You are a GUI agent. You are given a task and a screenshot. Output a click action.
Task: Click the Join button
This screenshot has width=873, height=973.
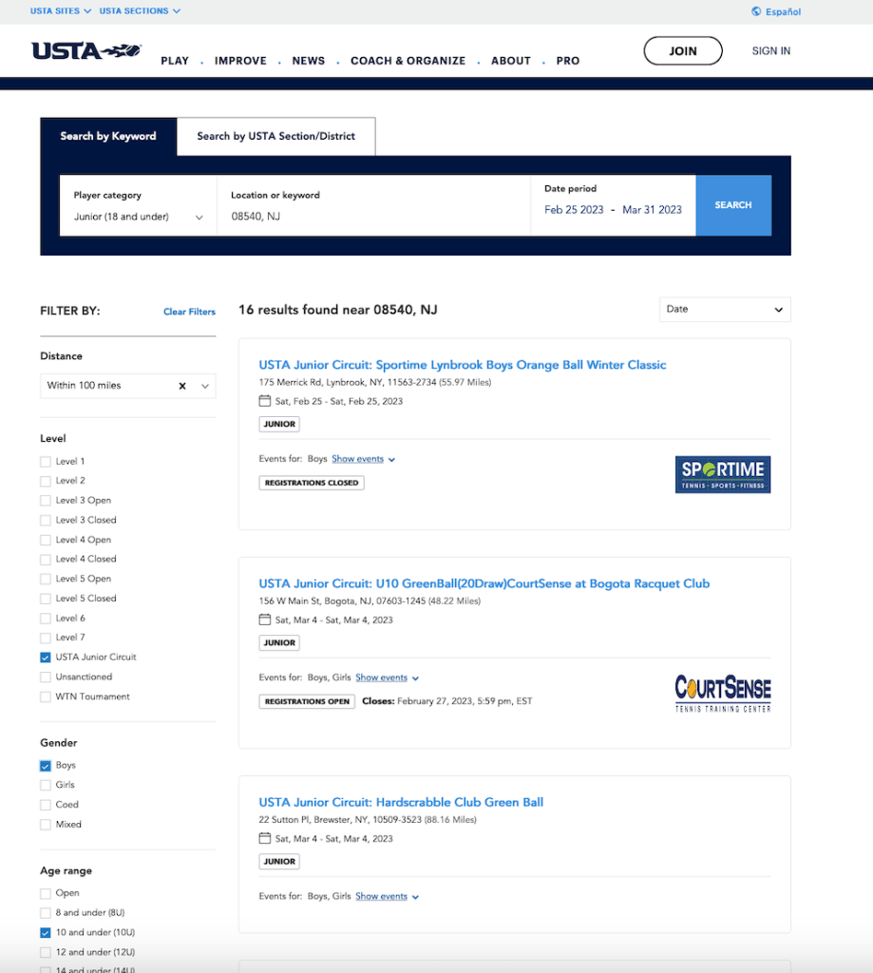[682, 51]
